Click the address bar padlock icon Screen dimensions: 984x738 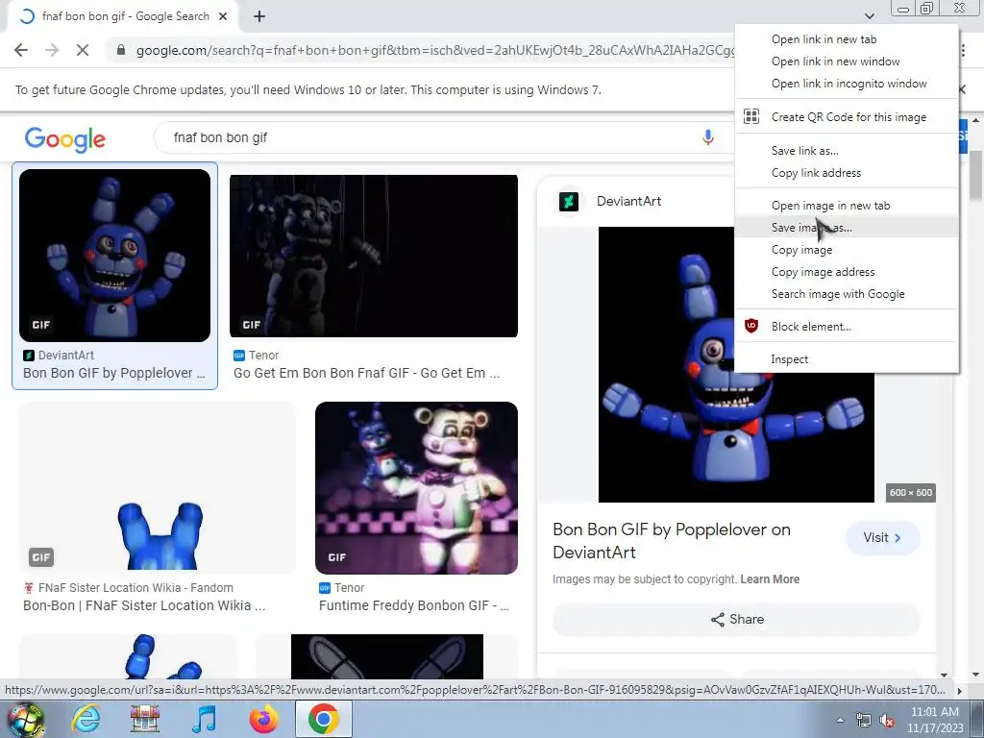[x=121, y=50]
